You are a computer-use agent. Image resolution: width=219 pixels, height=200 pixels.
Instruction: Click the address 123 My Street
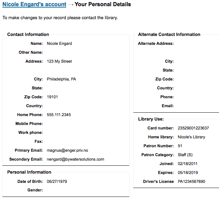point(59,61)
